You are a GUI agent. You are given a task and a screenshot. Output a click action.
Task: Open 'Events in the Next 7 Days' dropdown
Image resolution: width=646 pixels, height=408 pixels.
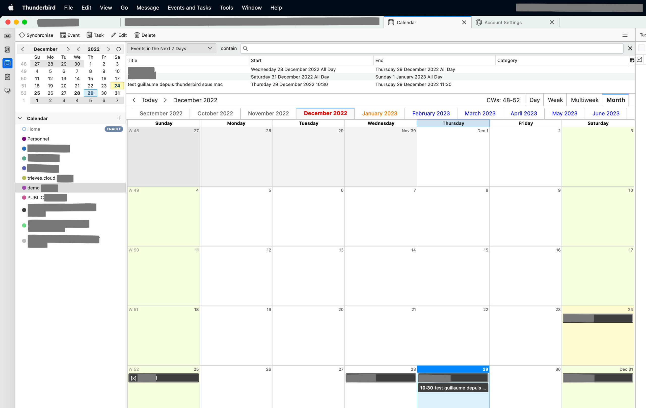pyautogui.click(x=171, y=48)
